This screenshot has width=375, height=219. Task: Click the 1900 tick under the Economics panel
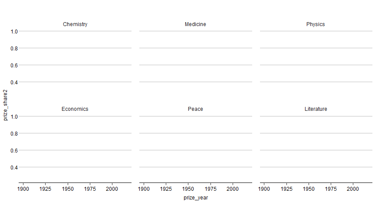[23, 189]
